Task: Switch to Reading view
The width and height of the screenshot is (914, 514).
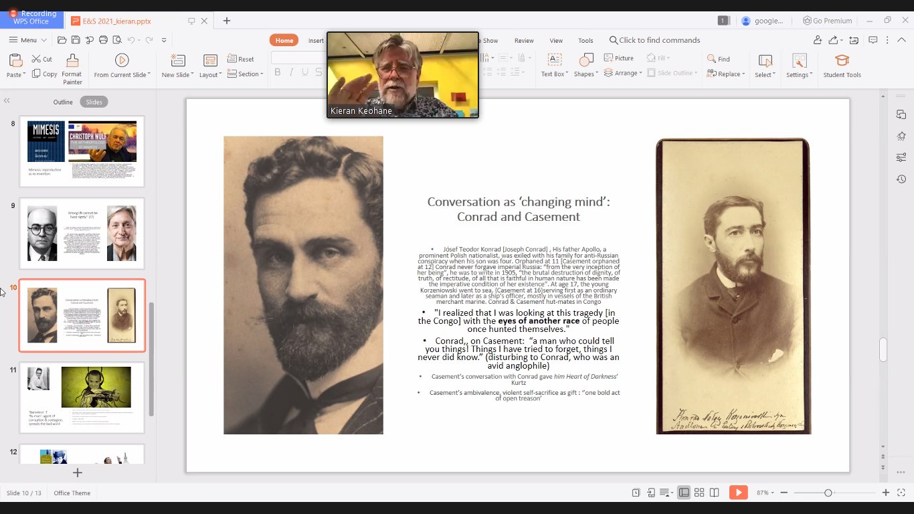Action: point(715,493)
